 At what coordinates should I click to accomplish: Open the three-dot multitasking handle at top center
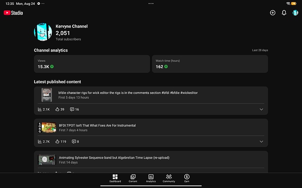pyautogui.click(x=151, y=3)
